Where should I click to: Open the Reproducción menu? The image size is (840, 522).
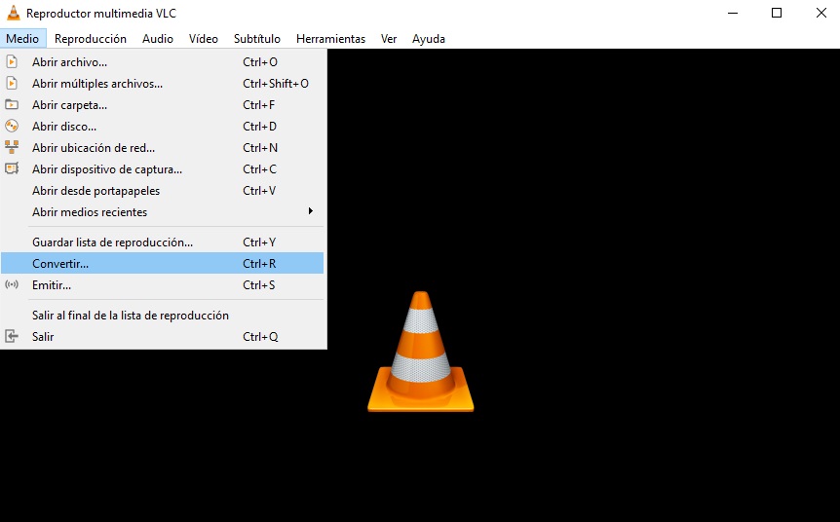pos(91,39)
